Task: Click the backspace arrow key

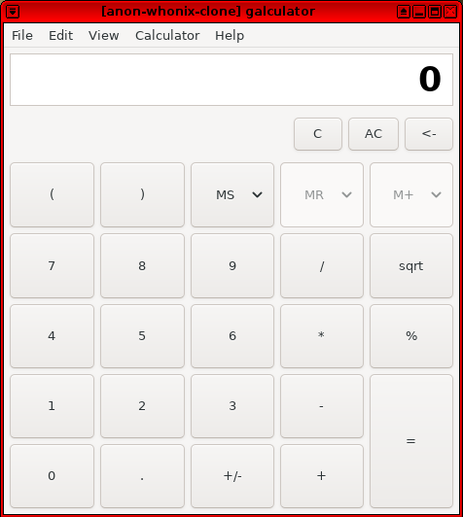Action: coord(429,134)
